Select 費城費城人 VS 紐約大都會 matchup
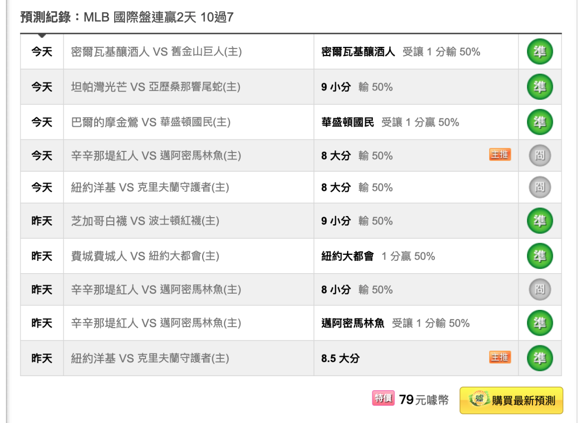Viewport: 582px width, 423px height. pos(145,256)
